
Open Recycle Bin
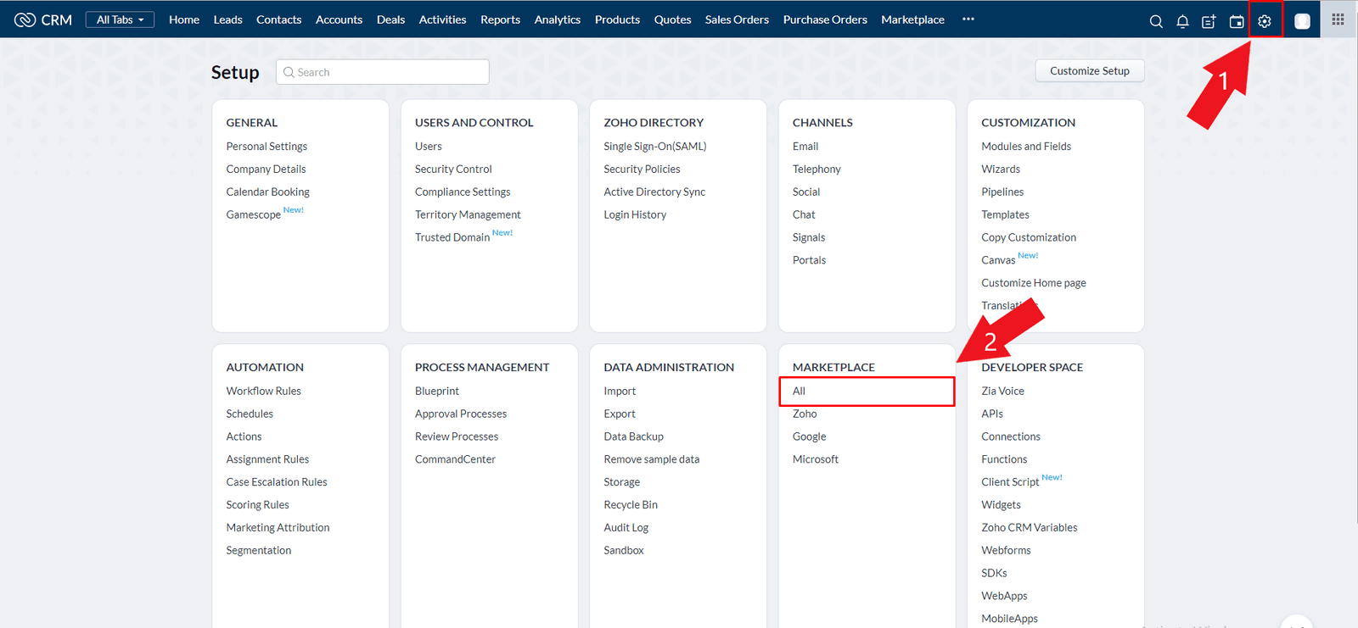(x=631, y=505)
